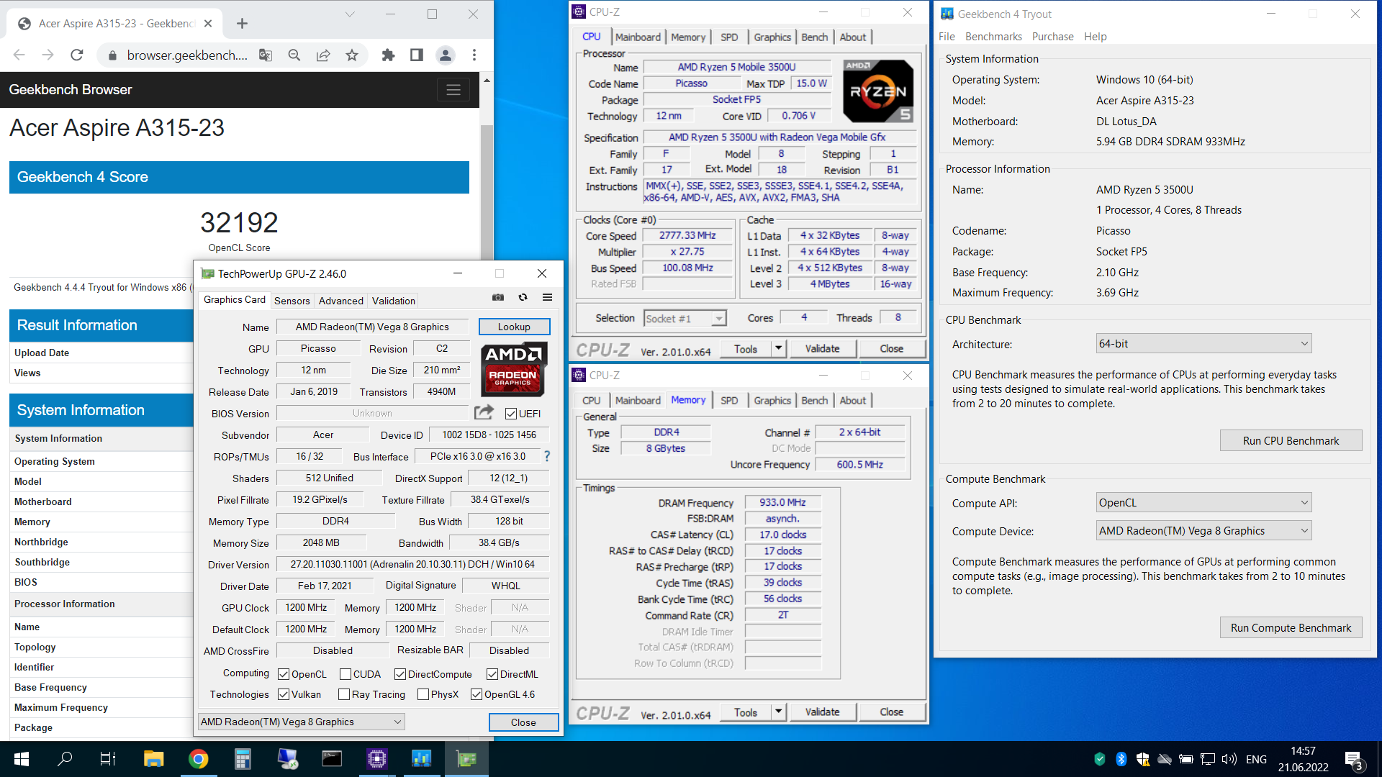The height and width of the screenshot is (777, 1382).
Task: Toggle the UEFI checkbox in GPU-Z
Action: (x=511, y=414)
